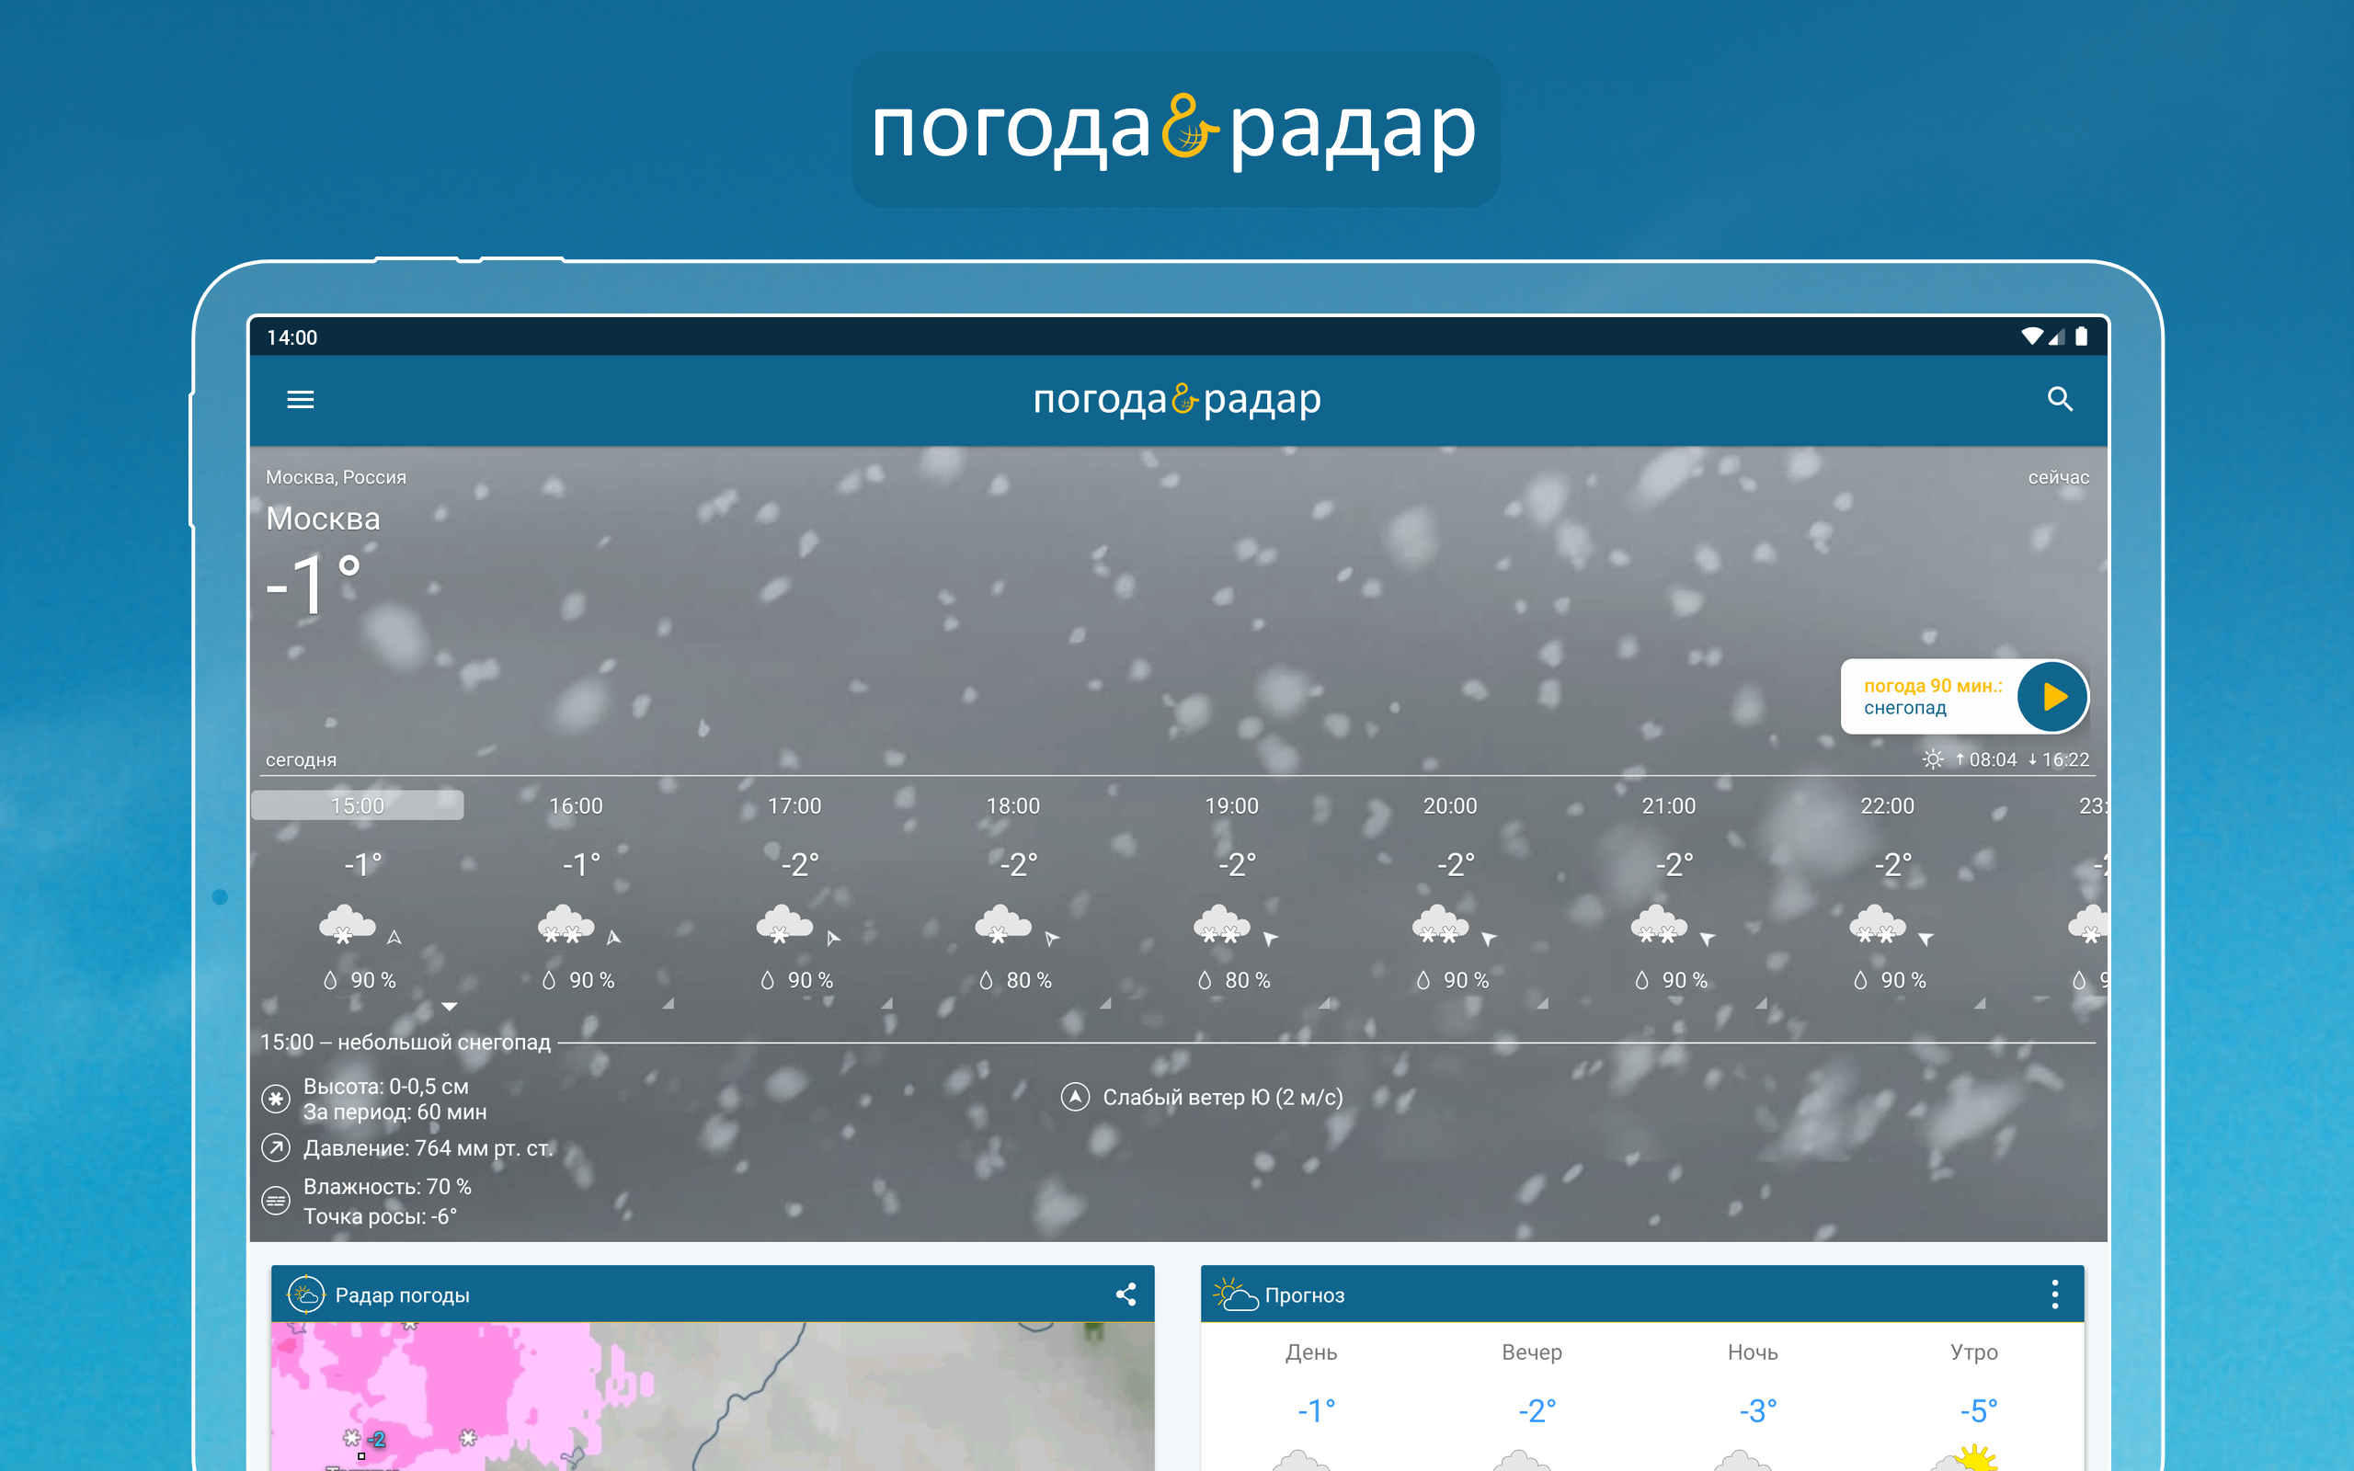Select the 21:00 snow cloud icon
2354x1471 pixels.
click(x=1659, y=923)
